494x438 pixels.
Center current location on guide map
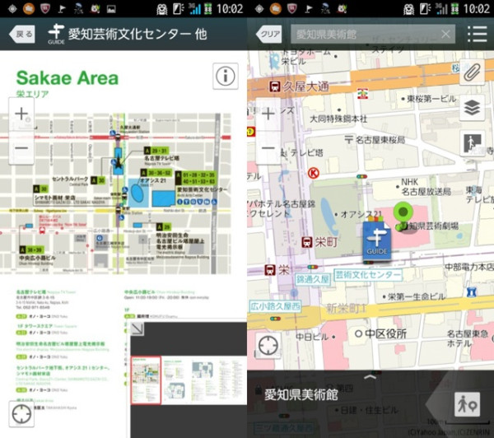tap(21, 414)
